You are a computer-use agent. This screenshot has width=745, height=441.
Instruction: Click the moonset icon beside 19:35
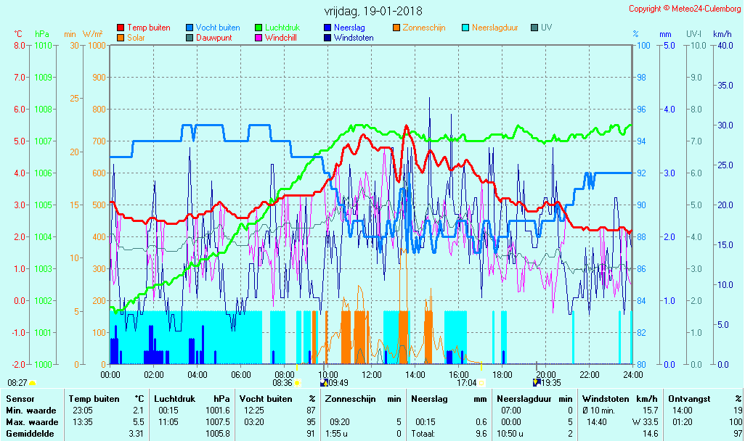point(537,383)
